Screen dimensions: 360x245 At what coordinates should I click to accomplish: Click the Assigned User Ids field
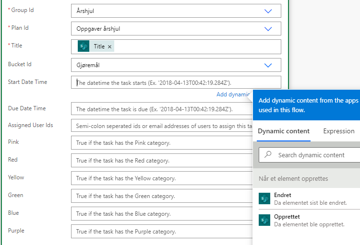click(x=161, y=126)
